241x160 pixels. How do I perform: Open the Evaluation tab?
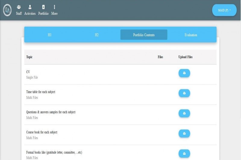click(191, 35)
